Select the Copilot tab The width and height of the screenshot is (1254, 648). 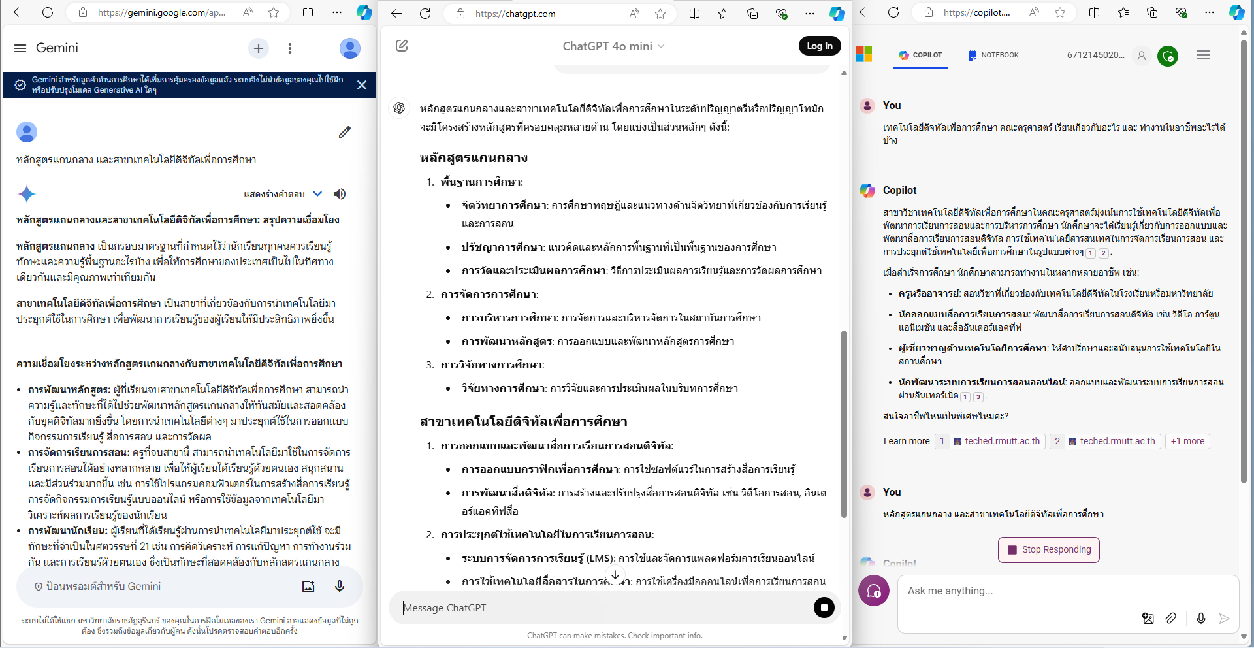[920, 56]
